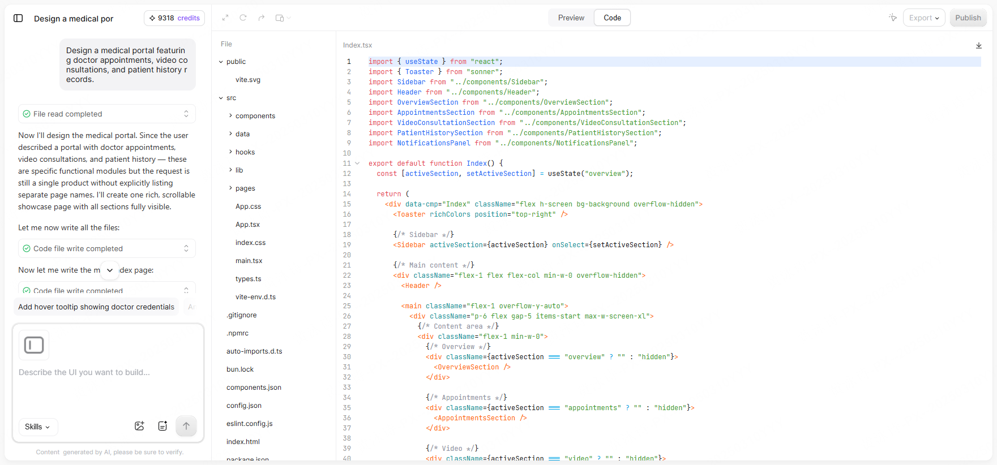Open the 9318 credits badge
The width and height of the screenshot is (997, 465).
point(174,18)
